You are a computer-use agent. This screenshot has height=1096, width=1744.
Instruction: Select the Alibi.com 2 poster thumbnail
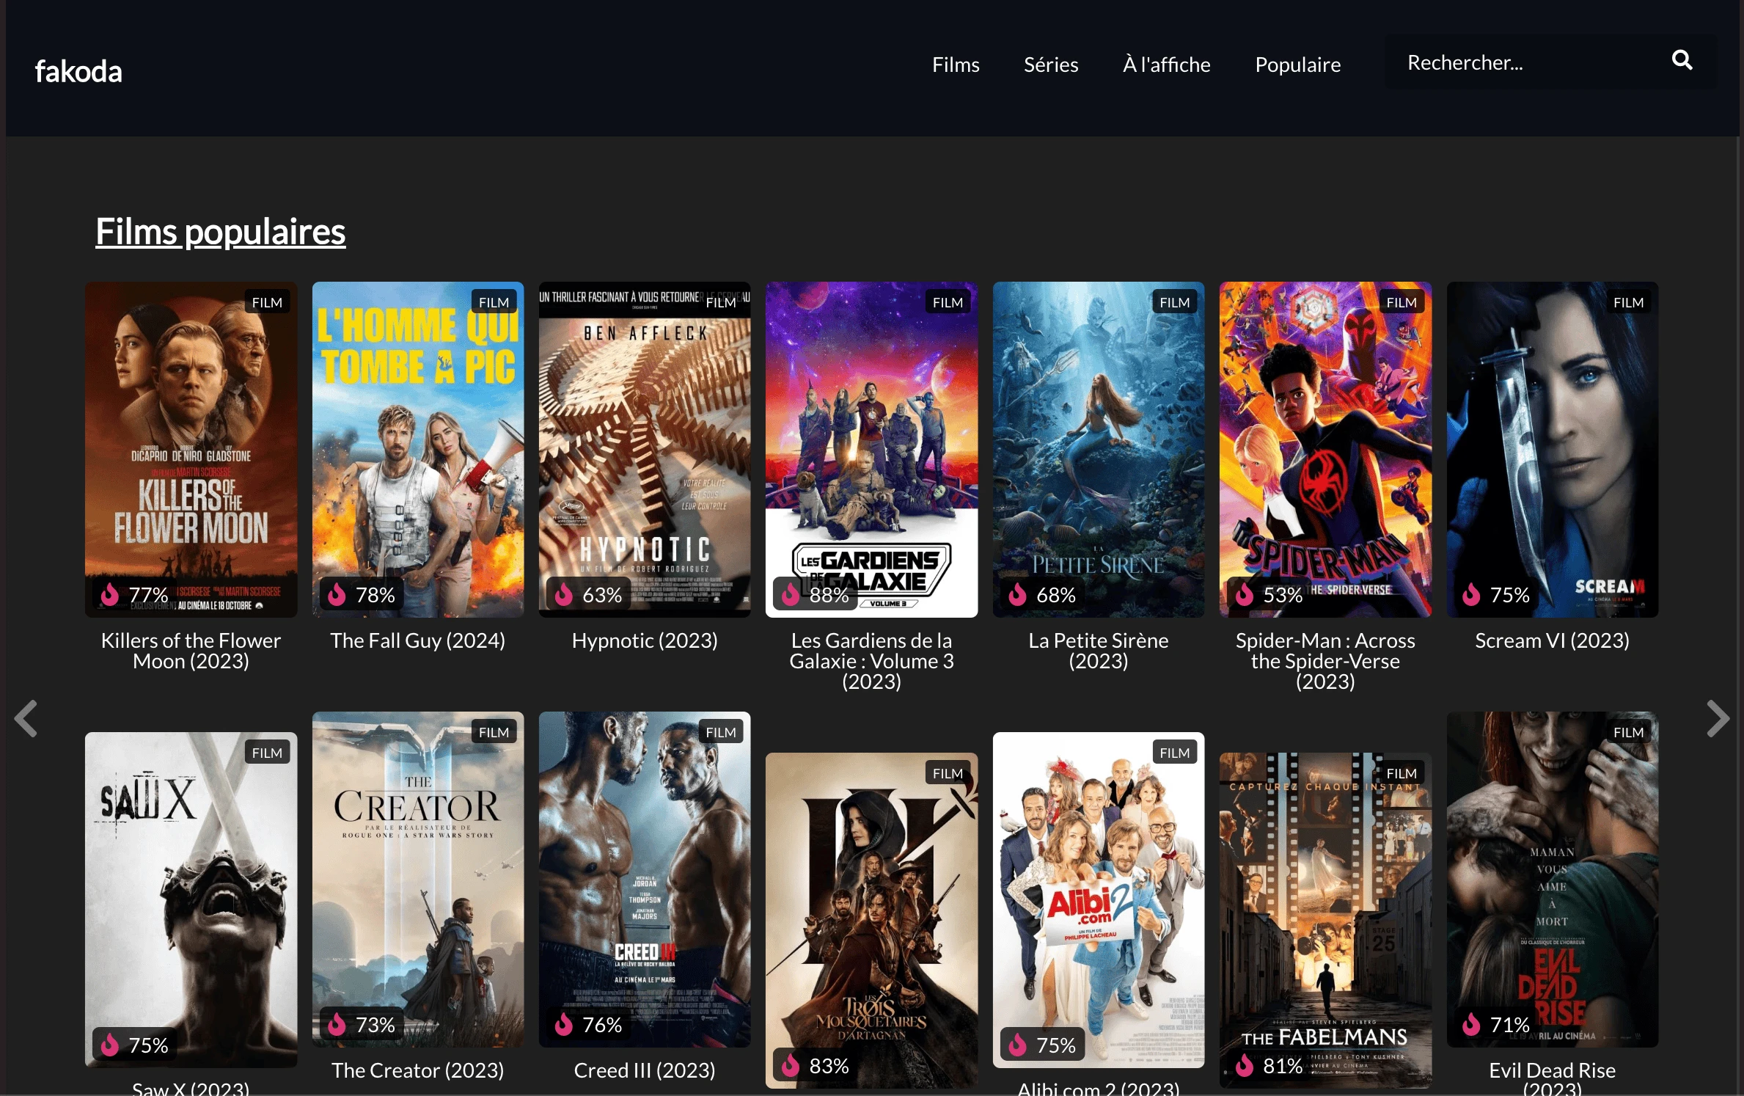(x=1098, y=899)
